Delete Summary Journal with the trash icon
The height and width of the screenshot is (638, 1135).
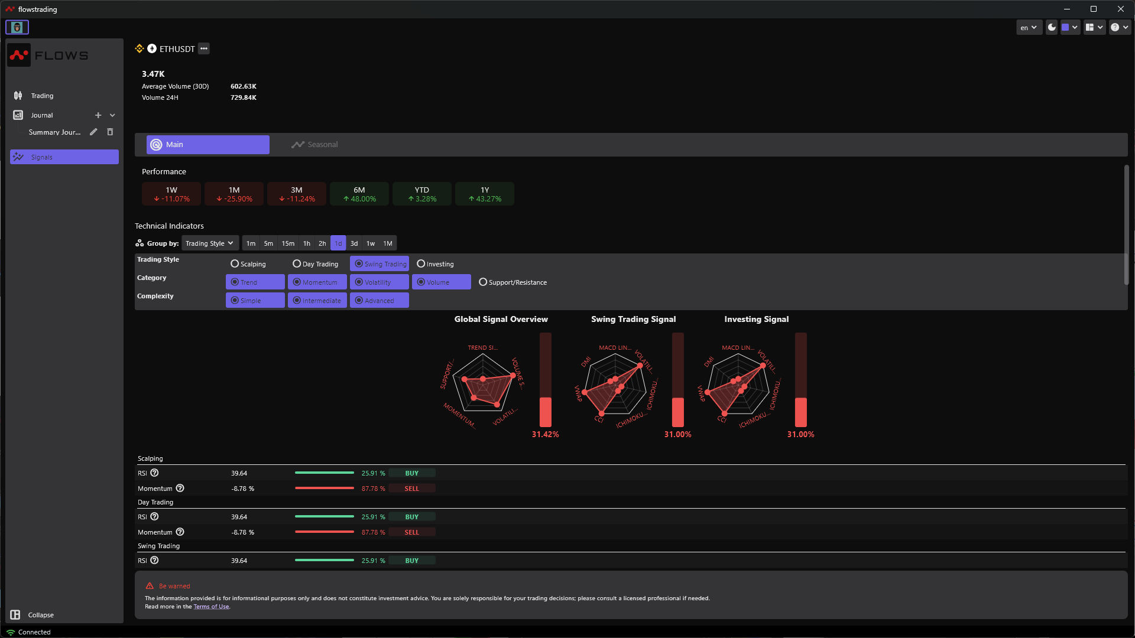(110, 132)
